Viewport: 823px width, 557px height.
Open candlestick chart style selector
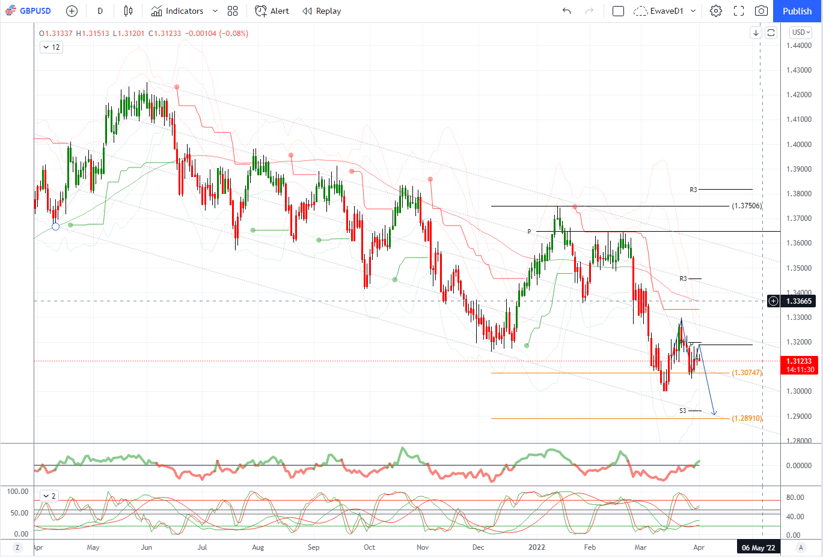(x=128, y=11)
